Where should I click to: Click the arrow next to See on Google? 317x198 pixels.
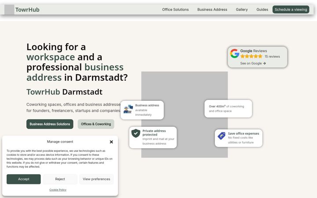tap(265, 63)
